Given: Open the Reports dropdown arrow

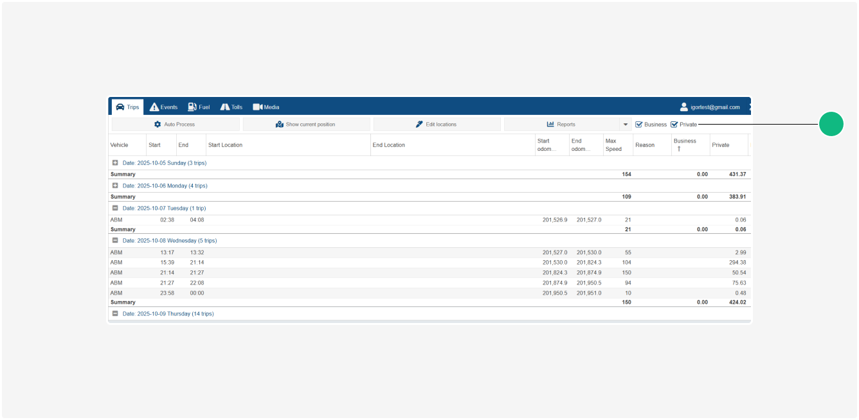Looking at the screenshot, I should point(625,125).
